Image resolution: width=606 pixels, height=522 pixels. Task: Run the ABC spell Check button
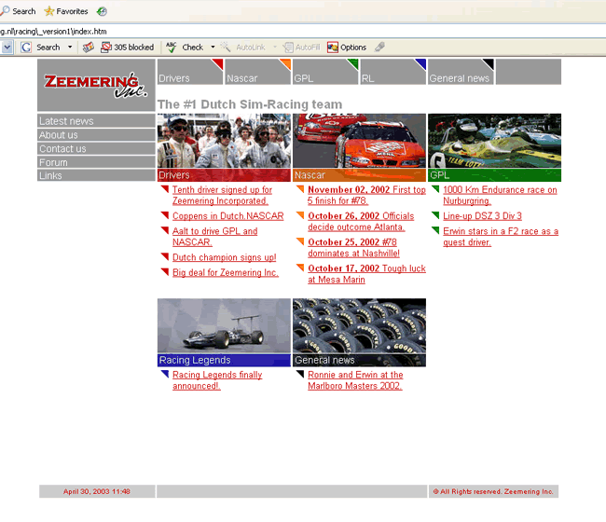(x=185, y=48)
